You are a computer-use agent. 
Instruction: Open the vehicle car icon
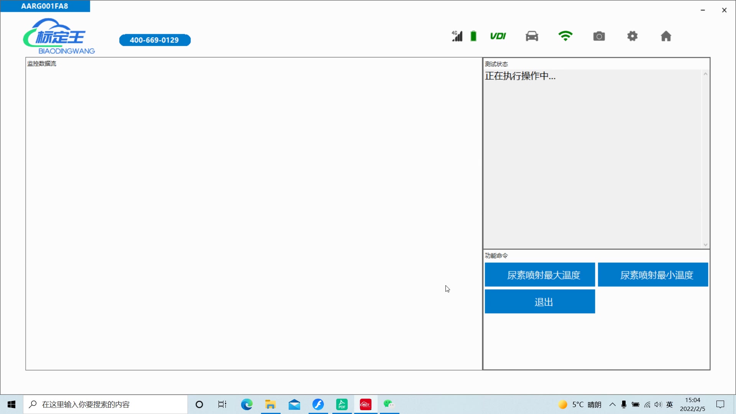[x=532, y=36]
